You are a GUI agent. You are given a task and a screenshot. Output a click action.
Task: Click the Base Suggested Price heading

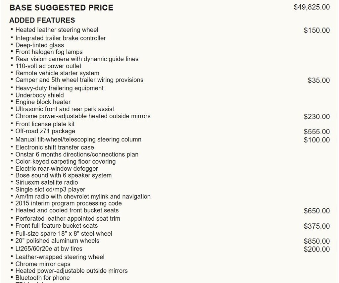point(61,8)
